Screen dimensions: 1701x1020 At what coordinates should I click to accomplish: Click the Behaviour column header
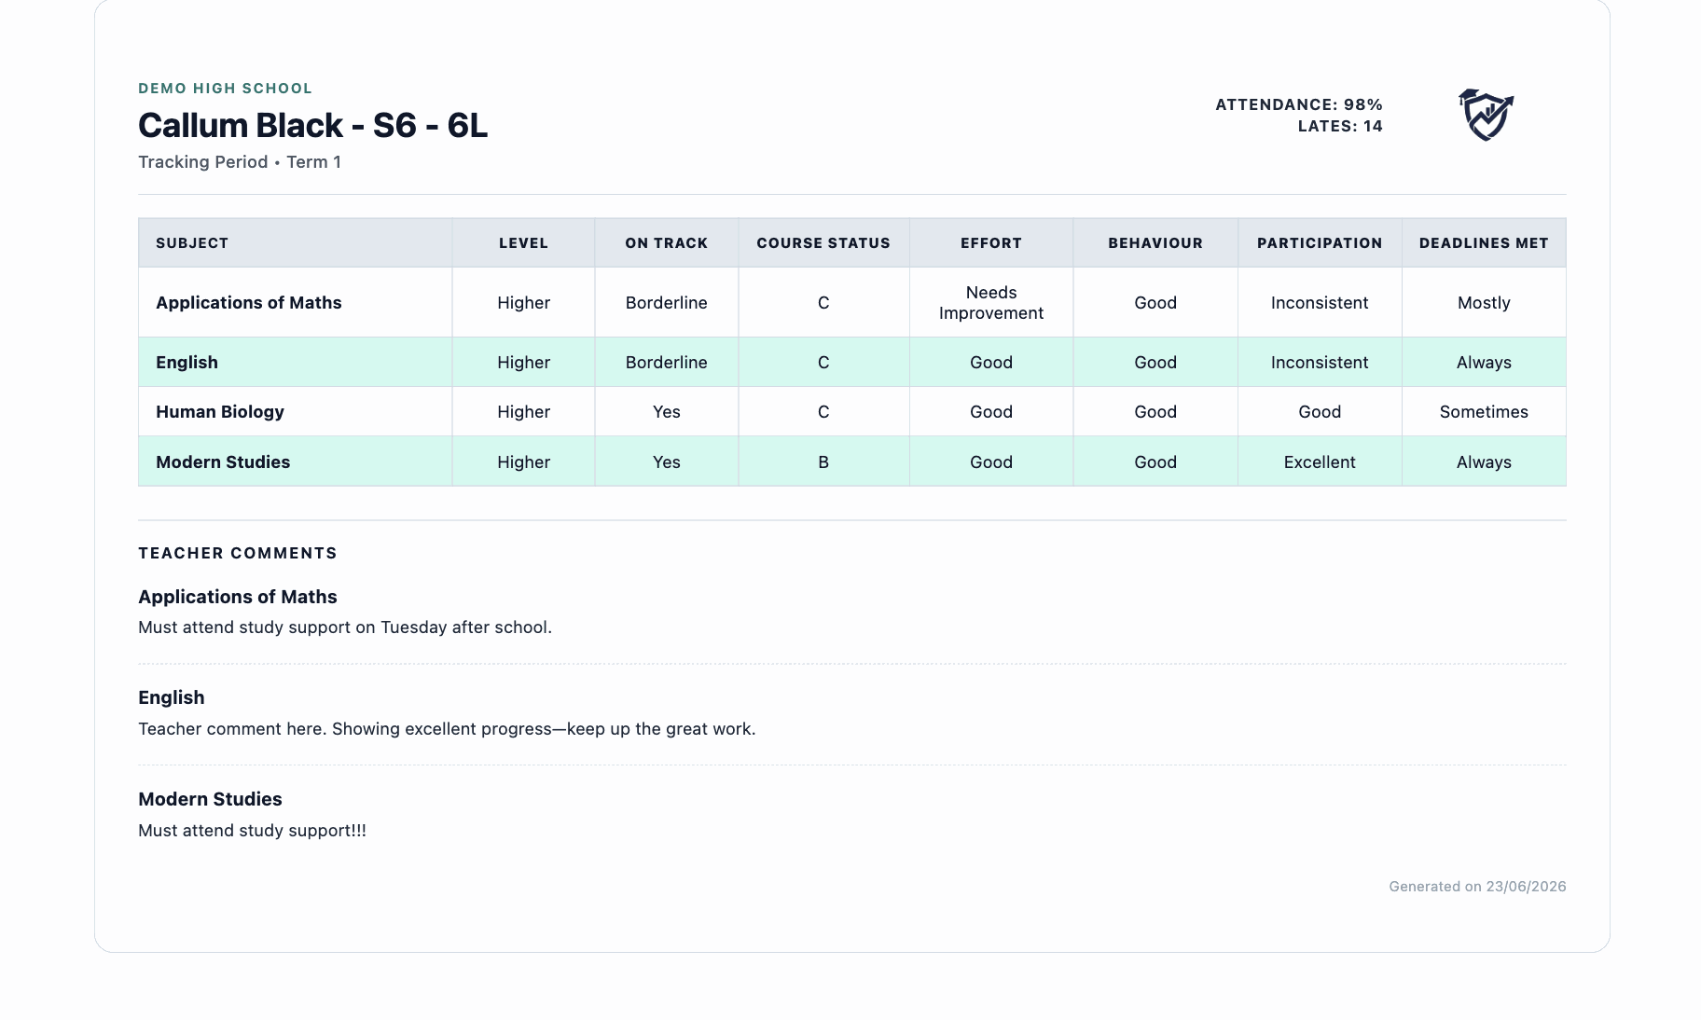1155,243
